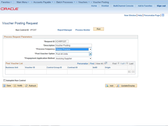The image size is (168, 126).
Task: Click the Save button
Action: point(7,86)
